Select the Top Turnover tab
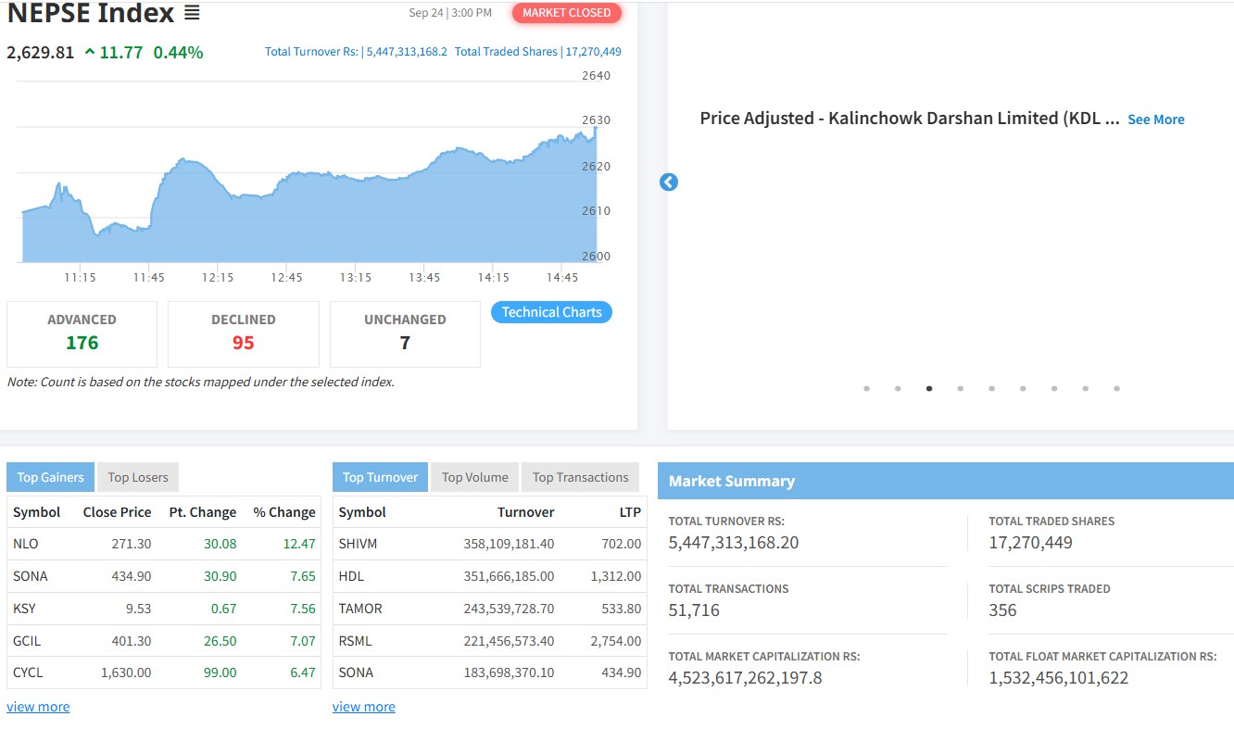The image size is (1234, 729). [380, 477]
